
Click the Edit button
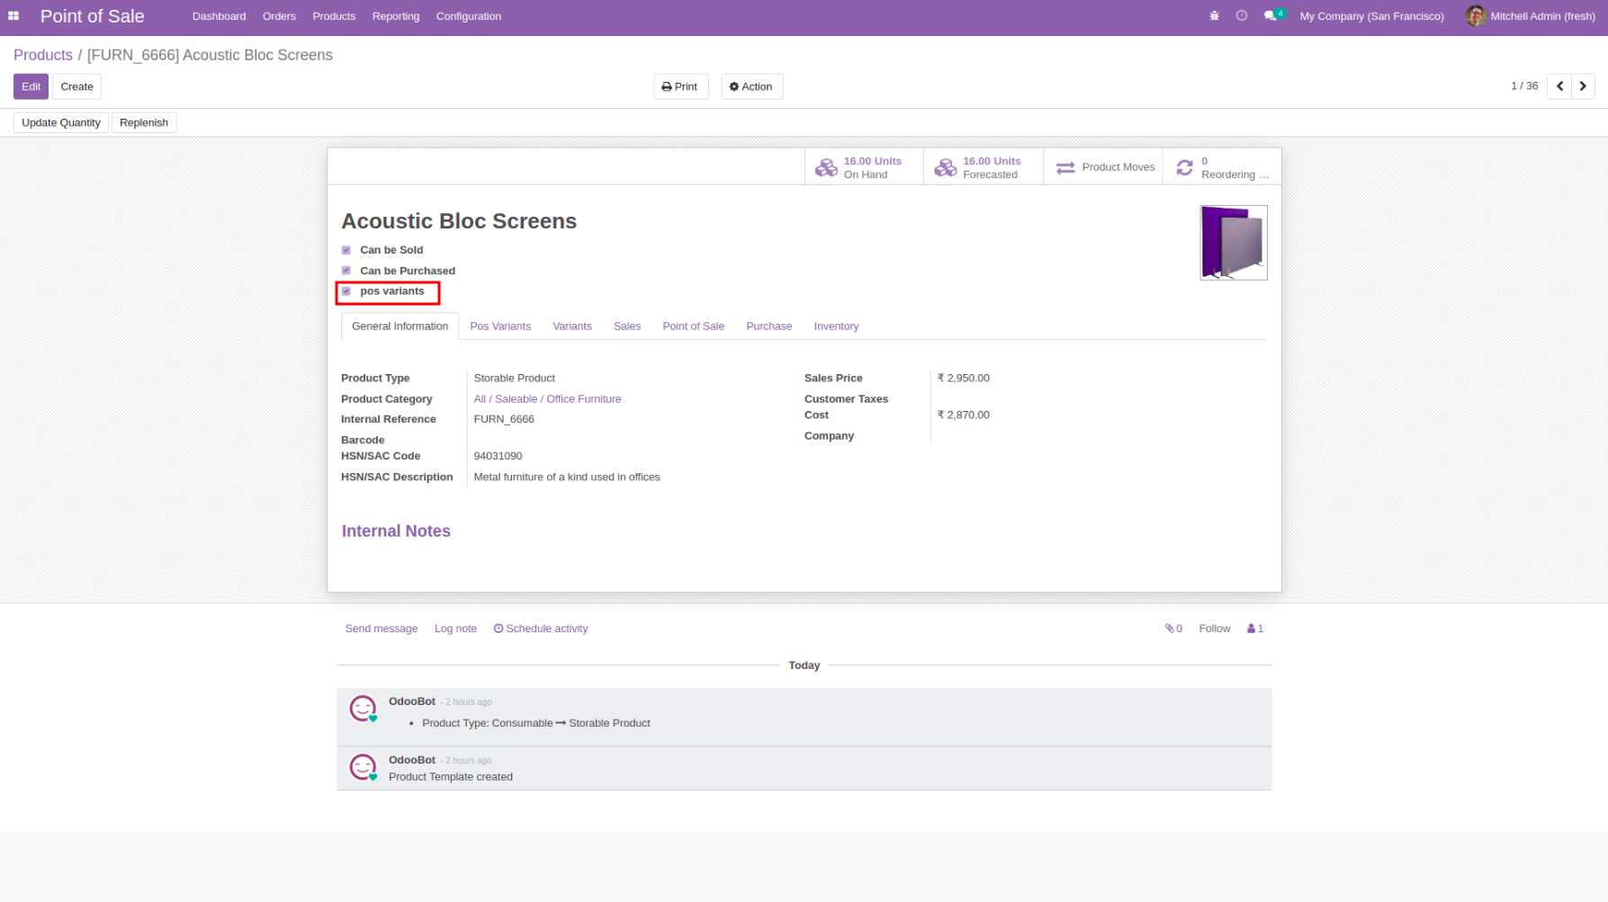tap(31, 86)
